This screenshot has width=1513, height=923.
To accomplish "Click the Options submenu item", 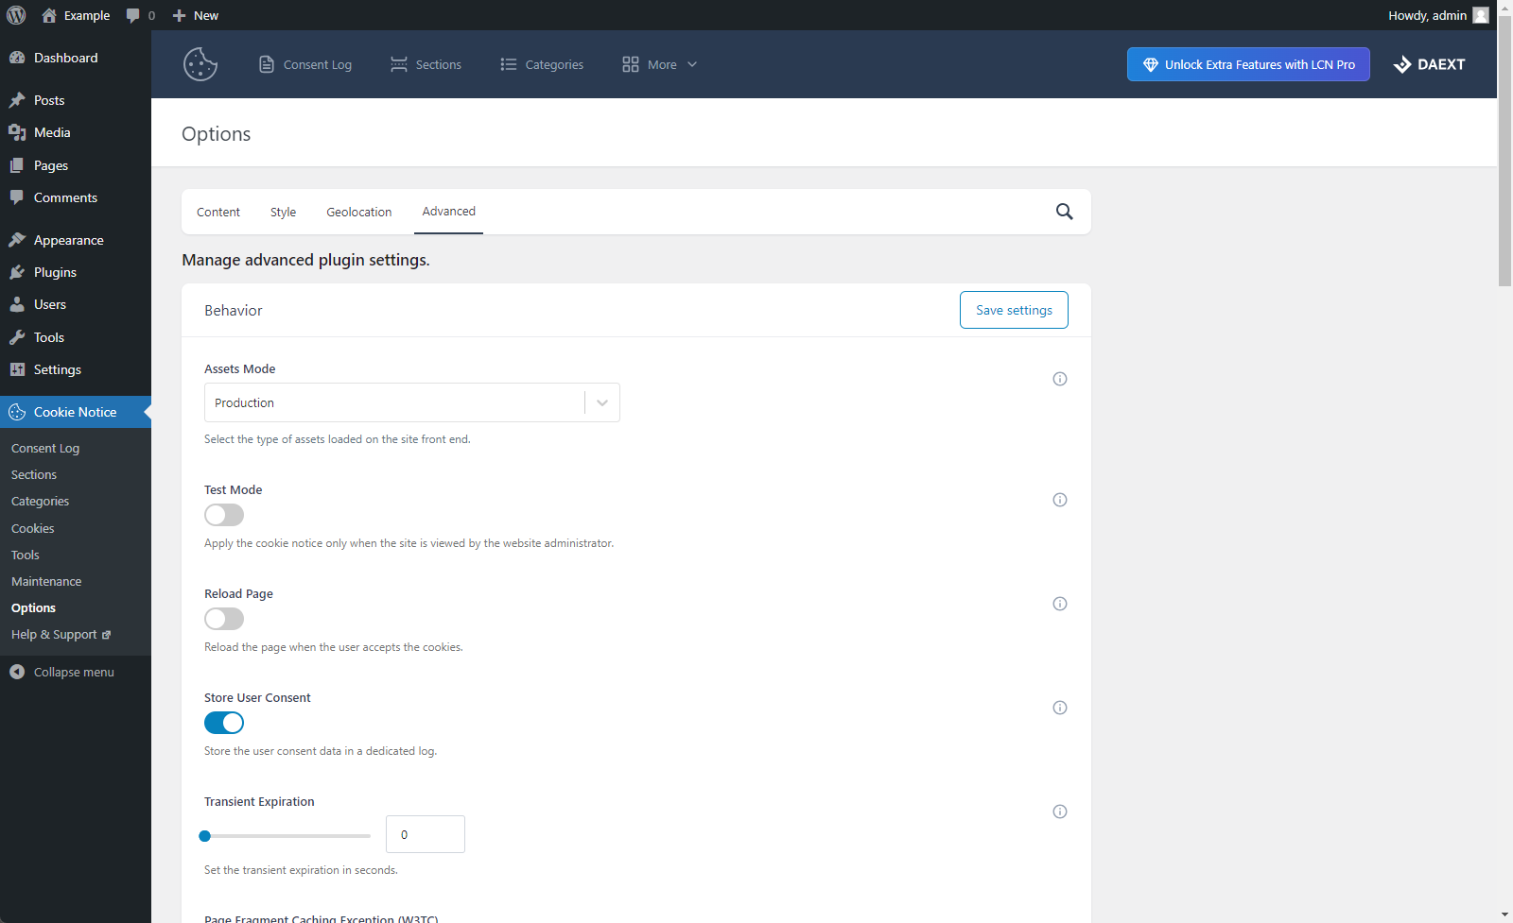I will [33, 607].
